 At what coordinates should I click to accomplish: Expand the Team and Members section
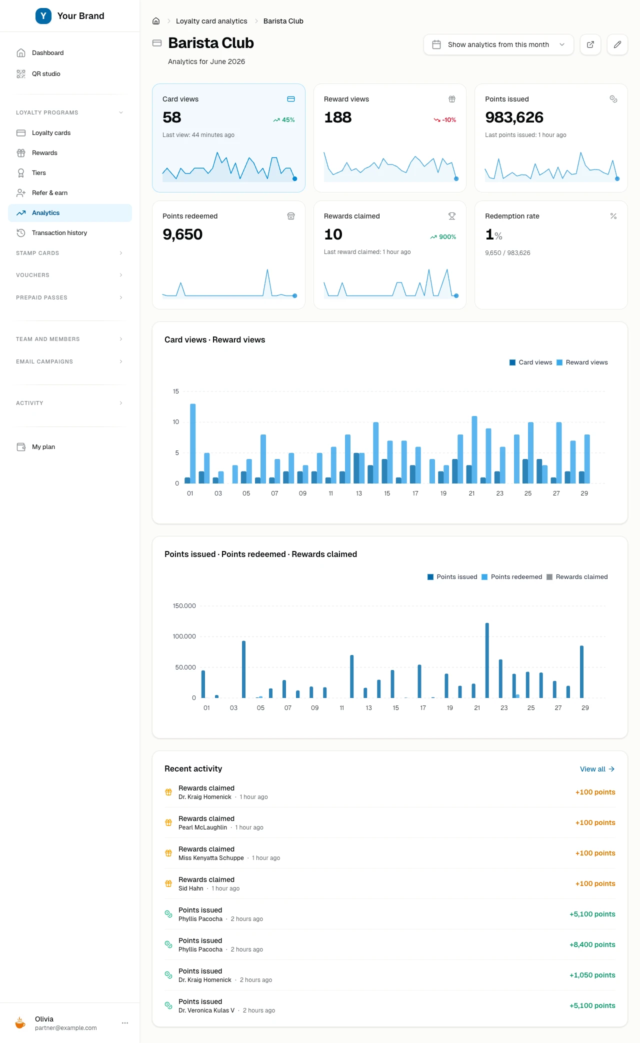coord(70,339)
